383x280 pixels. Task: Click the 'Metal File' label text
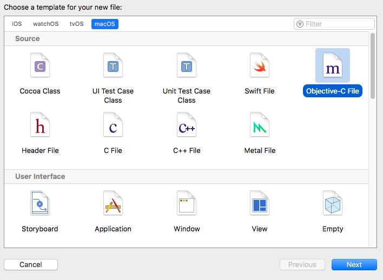[x=260, y=151]
